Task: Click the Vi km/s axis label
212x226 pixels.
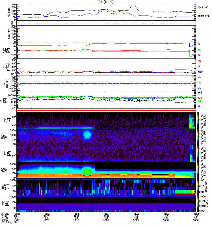Action: [x=7, y=84]
